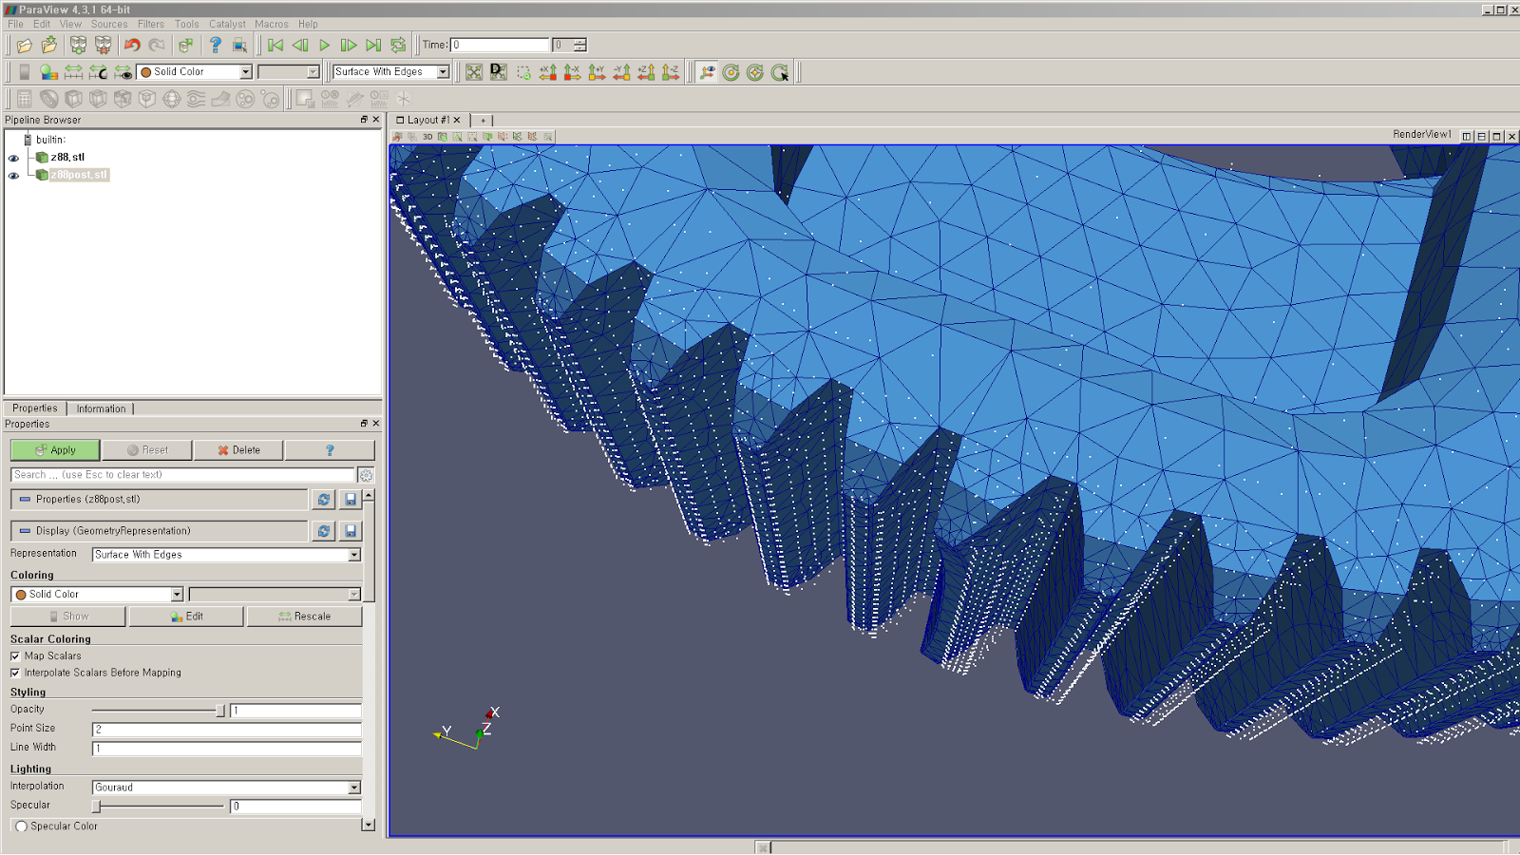Disable Map Scalars
1520x855 pixels.
15,655
